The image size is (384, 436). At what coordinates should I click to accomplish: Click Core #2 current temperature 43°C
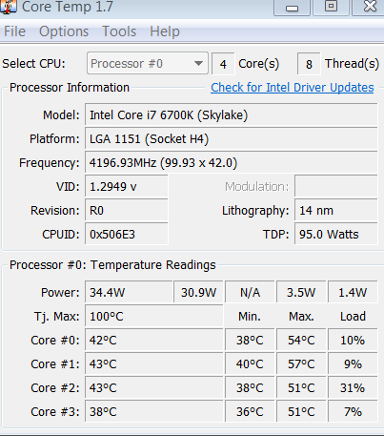tap(154, 387)
